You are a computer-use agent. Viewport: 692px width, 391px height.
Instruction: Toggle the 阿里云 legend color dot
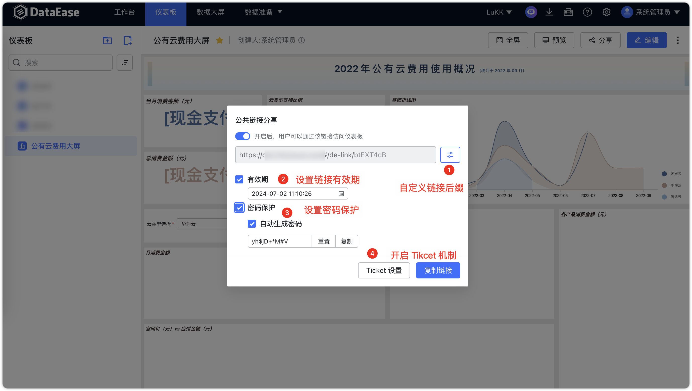(664, 174)
